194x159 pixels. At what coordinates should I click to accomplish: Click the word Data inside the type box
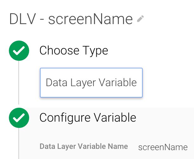tap(56, 82)
